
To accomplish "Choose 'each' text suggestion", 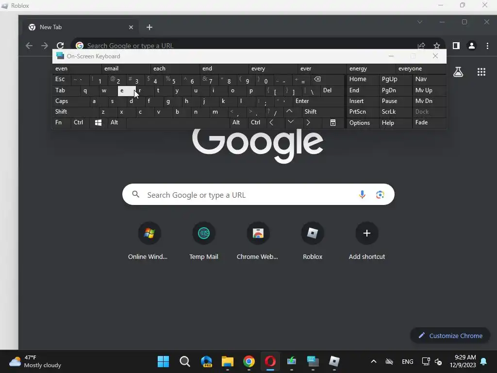I will (175, 68).
